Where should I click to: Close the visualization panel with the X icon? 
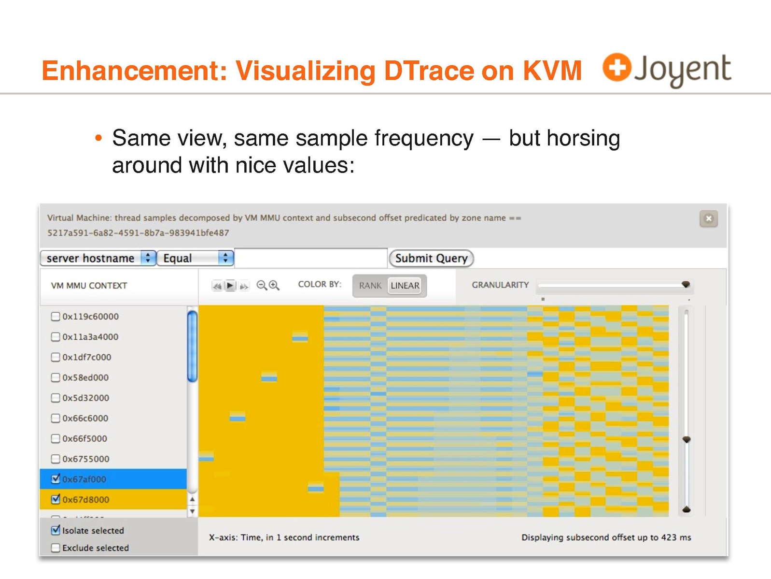pos(708,218)
